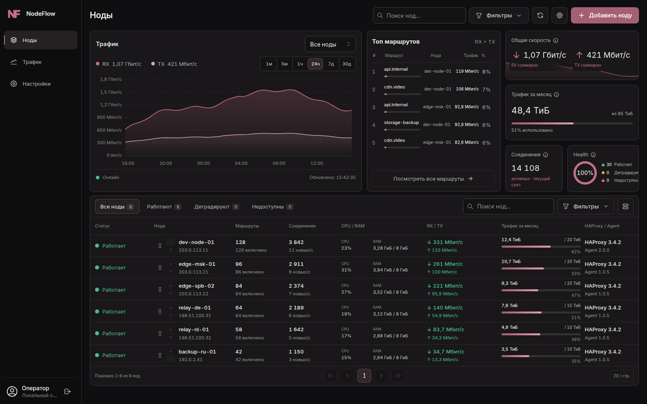The image size is (647, 404).
Task: Focus the header Поиск нод search field
Action: click(x=419, y=15)
